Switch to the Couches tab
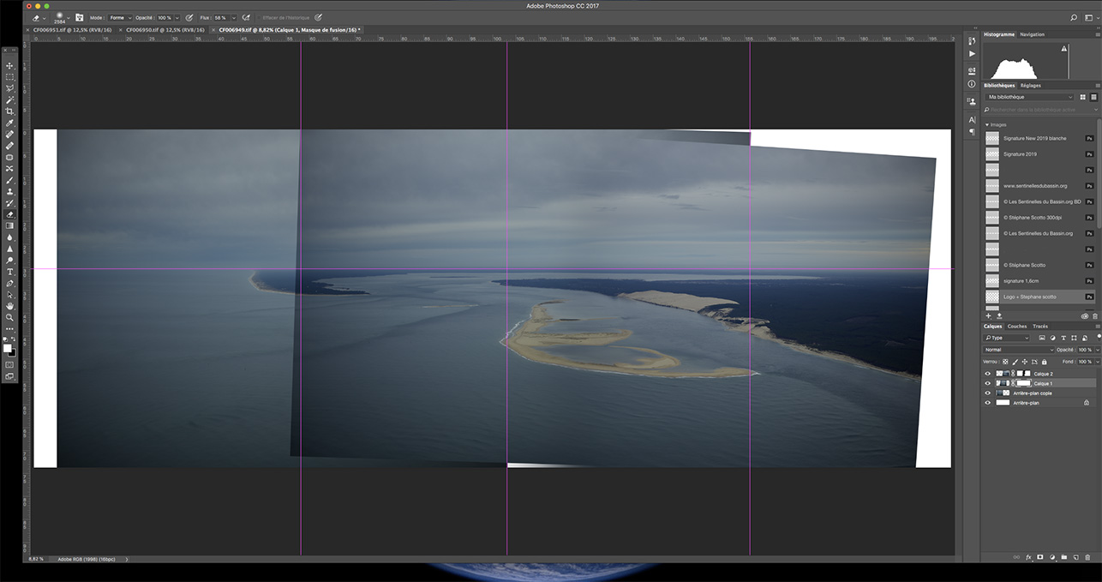The width and height of the screenshot is (1102, 582). coord(1017,326)
